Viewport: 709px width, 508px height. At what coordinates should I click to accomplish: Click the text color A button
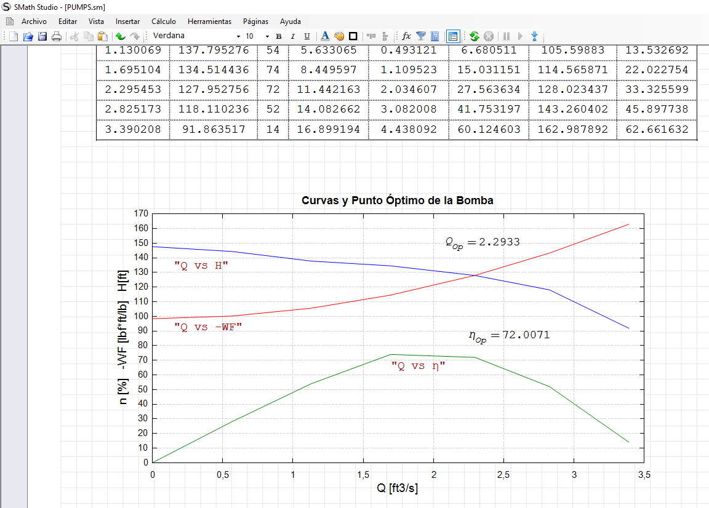(325, 36)
